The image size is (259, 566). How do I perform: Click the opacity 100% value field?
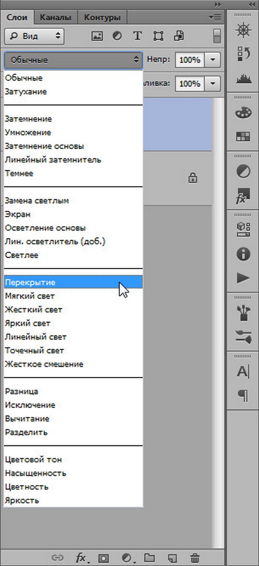pyautogui.click(x=190, y=60)
